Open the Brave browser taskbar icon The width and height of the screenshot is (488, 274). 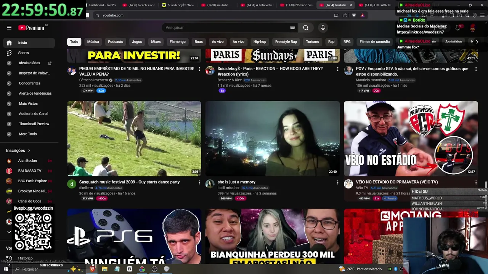92,269
